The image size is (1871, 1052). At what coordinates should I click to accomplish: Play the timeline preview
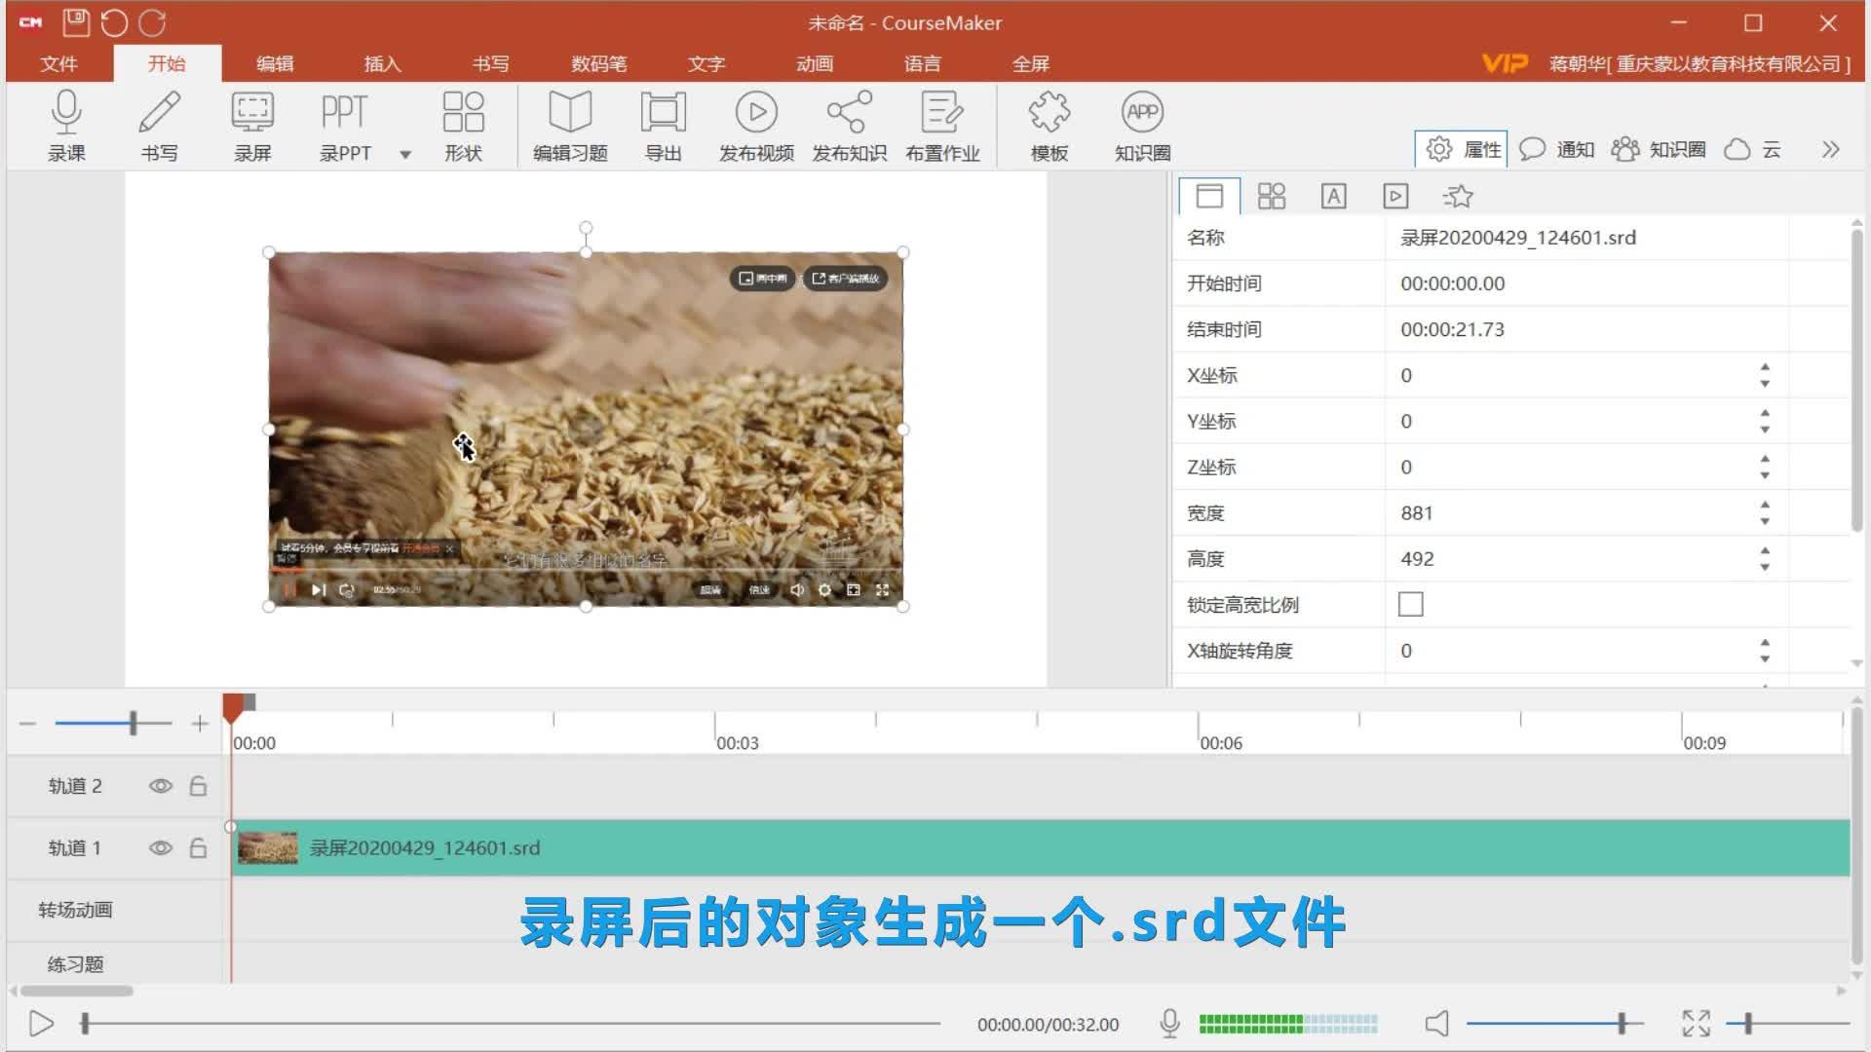point(41,1024)
